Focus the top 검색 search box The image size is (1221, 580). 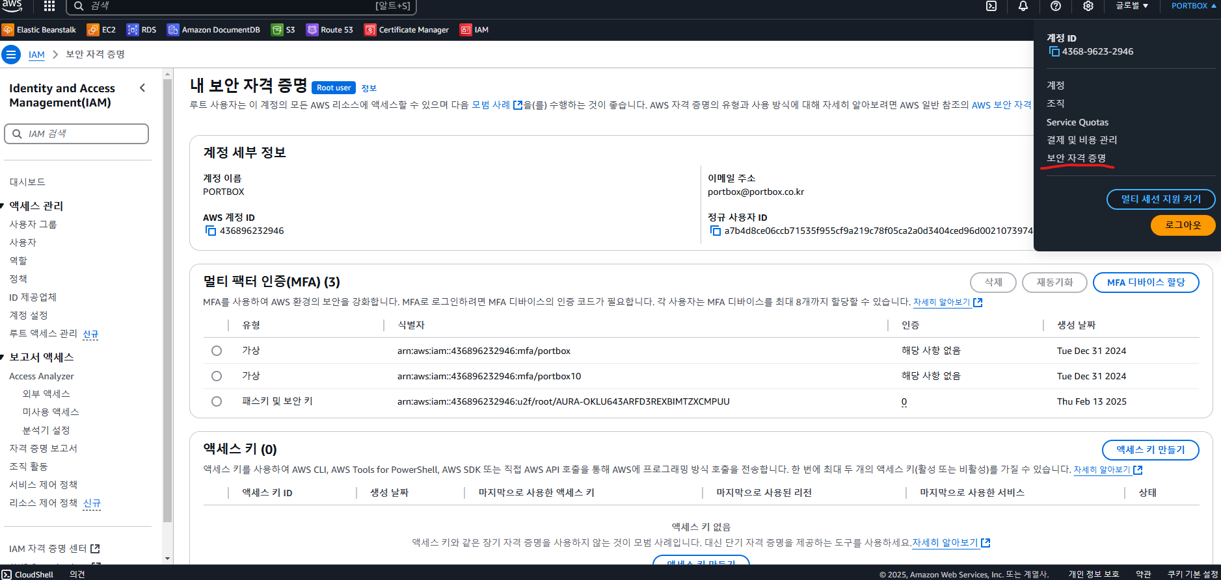tap(241, 6)
